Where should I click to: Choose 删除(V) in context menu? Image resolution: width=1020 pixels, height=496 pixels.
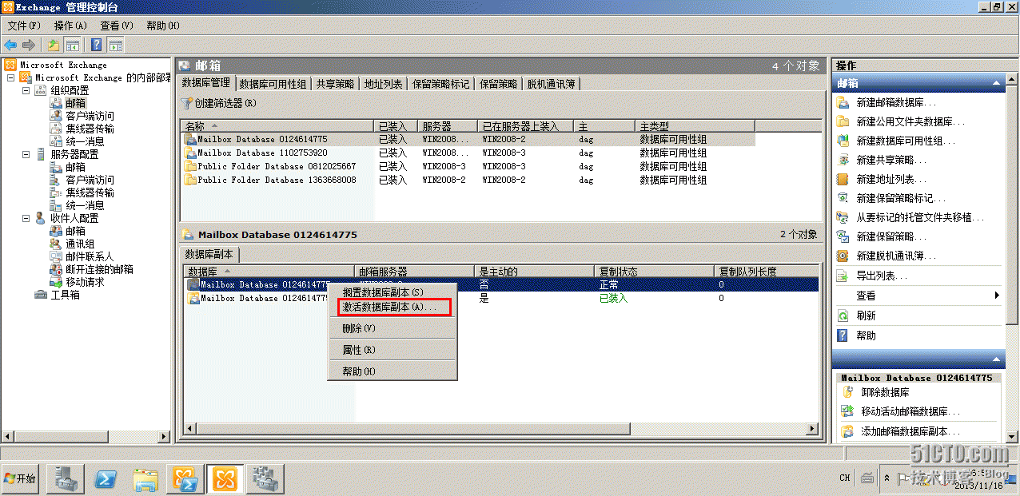coord(392,328)
